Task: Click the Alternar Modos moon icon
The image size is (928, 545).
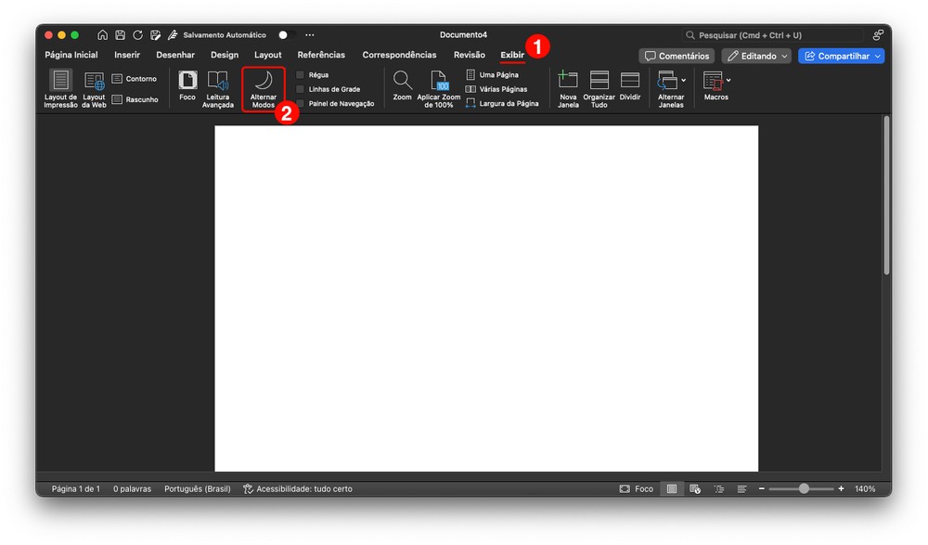Action: coord(263,81)
